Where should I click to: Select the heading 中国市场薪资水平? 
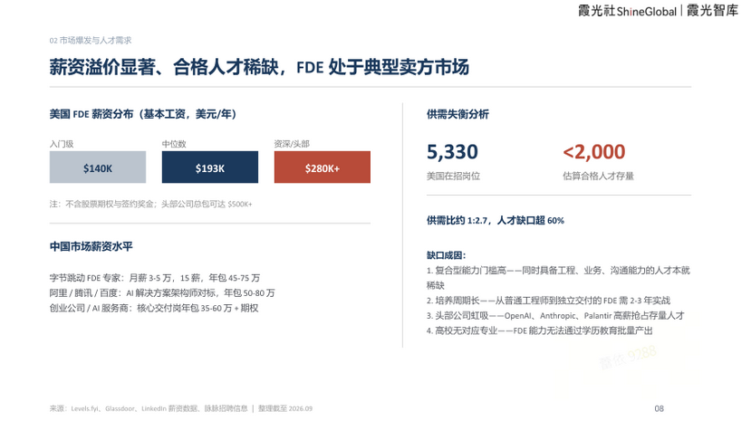point(91,246)
